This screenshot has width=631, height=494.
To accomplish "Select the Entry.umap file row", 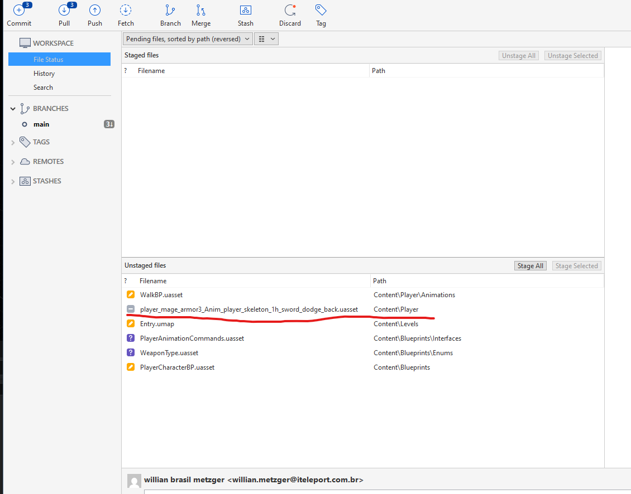I will click(362, 323).
